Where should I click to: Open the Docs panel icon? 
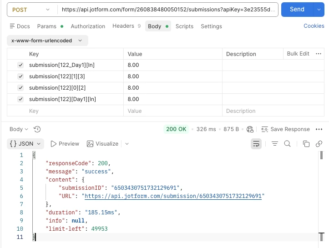[12, 26]
